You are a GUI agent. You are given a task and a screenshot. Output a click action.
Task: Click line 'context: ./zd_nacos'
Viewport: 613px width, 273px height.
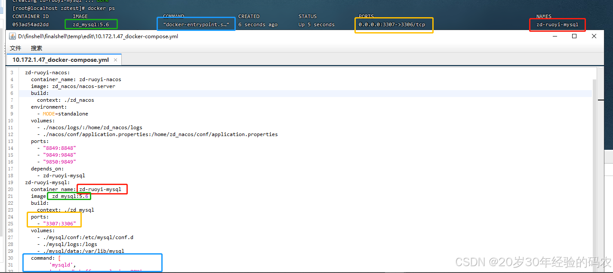click(65, 100)
